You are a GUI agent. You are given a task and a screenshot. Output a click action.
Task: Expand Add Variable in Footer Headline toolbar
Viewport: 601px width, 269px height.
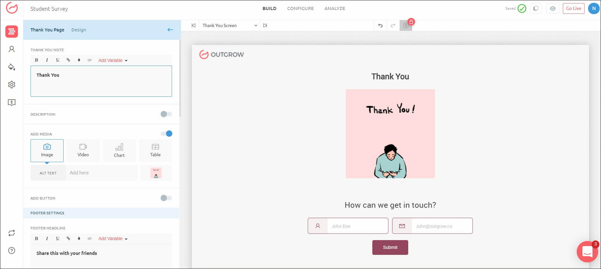(x=113, y=239)
